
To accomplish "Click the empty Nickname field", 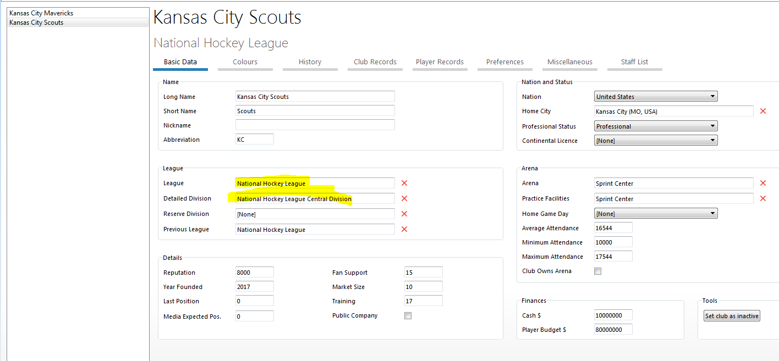I will 315,125.
